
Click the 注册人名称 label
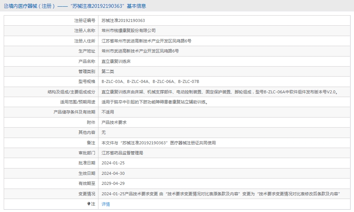click(x=85, y=30)
